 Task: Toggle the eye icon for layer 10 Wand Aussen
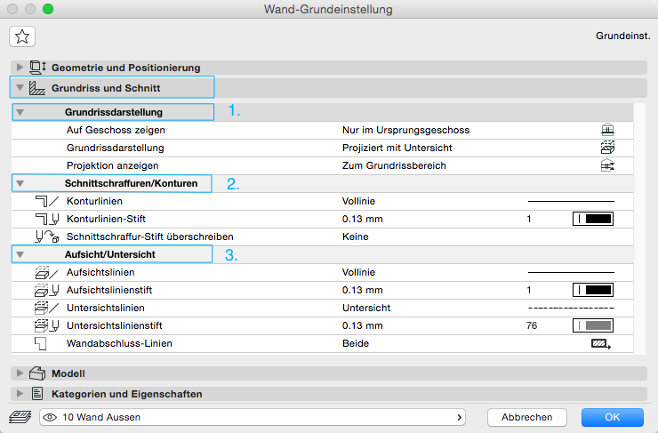(x=50, y=416)
